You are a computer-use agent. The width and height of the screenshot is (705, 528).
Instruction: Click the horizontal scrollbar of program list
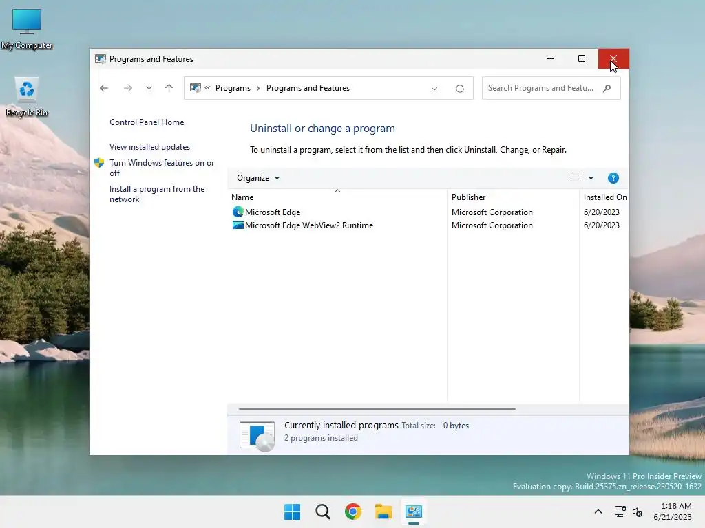377,409
